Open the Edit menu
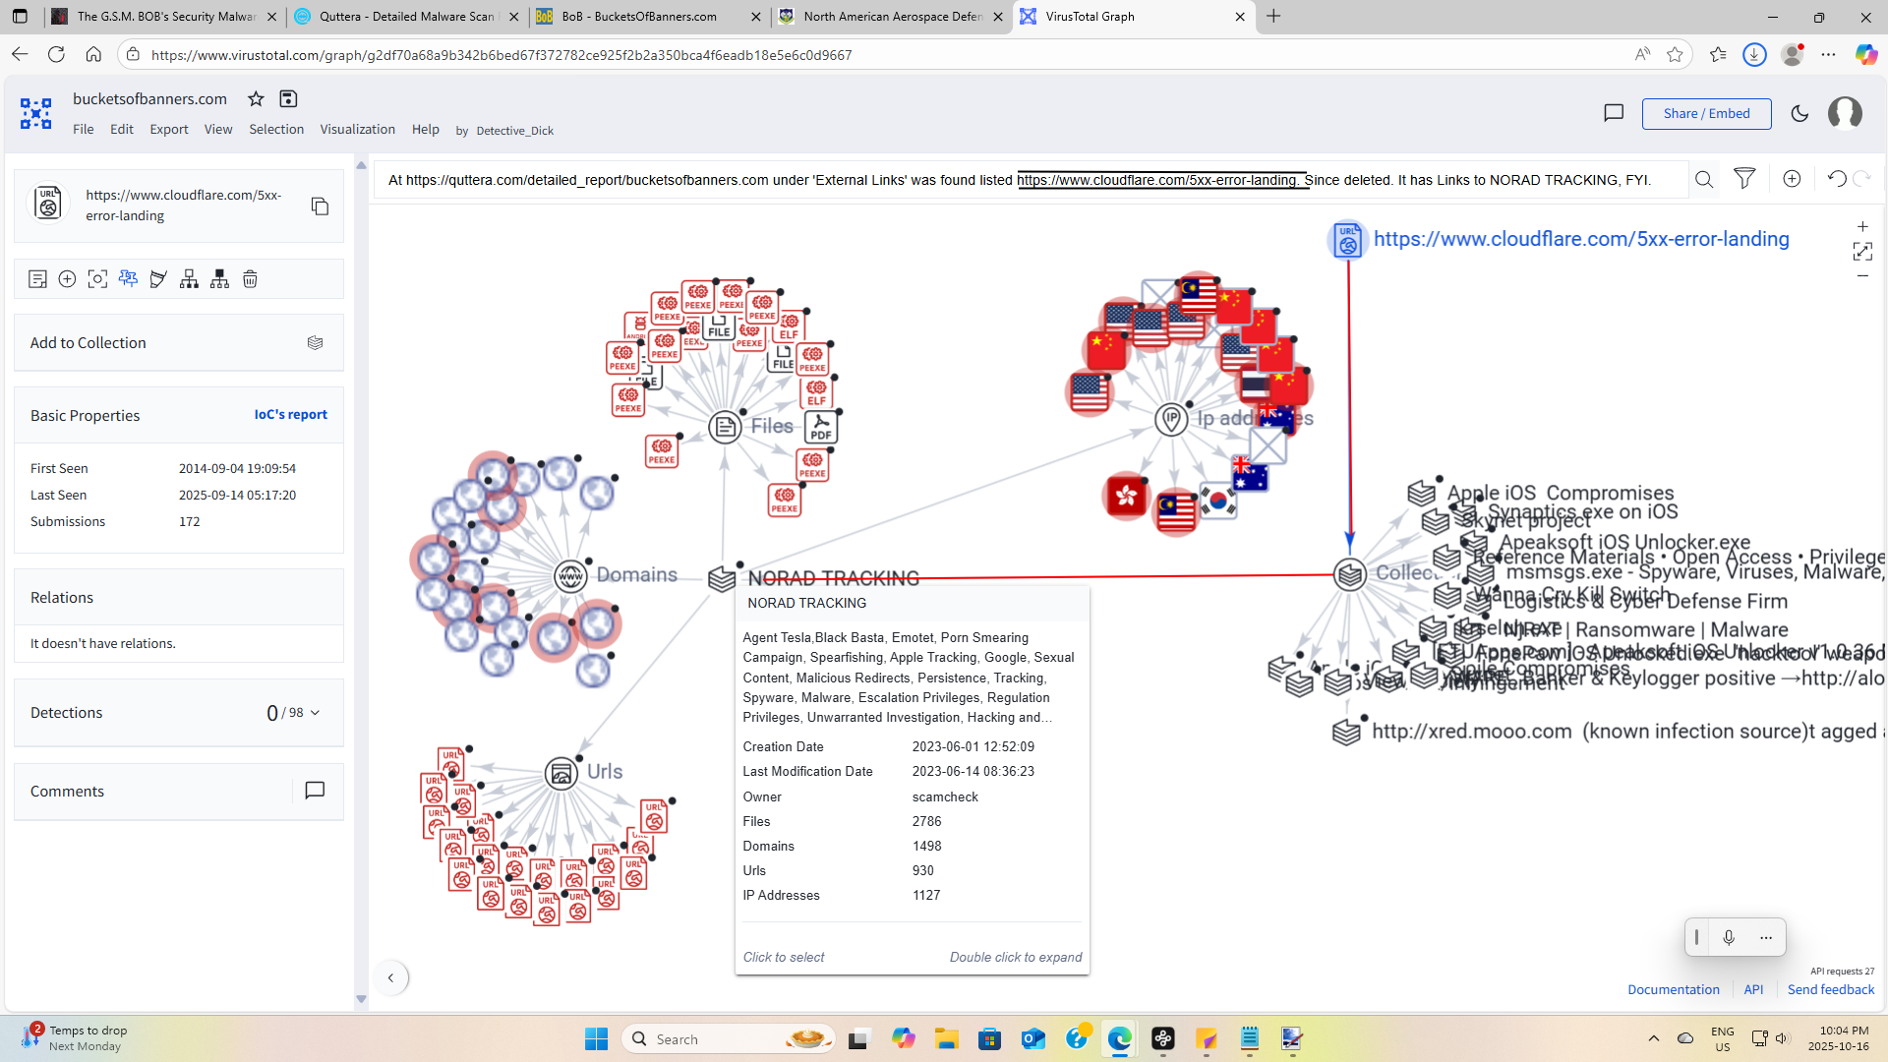 click(122, 130)
